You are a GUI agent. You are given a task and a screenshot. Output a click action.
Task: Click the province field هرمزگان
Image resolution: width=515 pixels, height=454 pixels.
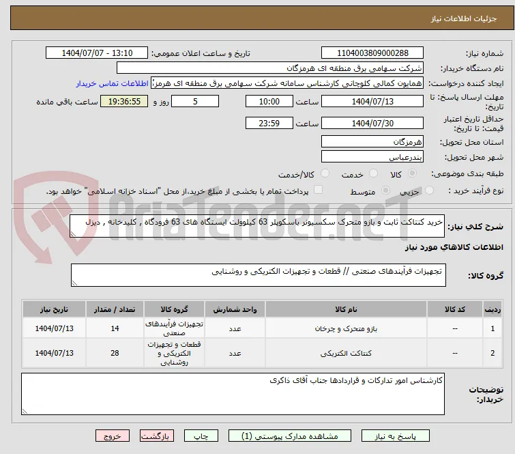[x=372, y=142]
